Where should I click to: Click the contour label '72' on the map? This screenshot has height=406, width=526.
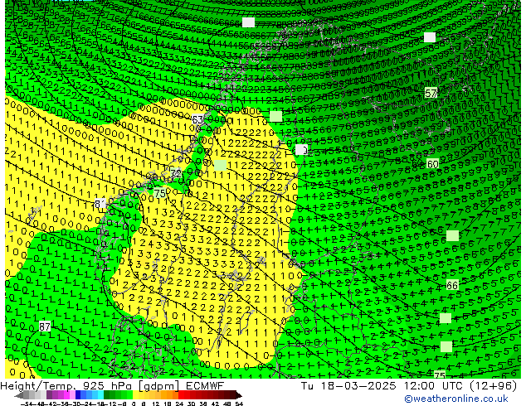[x=176, y=173]
